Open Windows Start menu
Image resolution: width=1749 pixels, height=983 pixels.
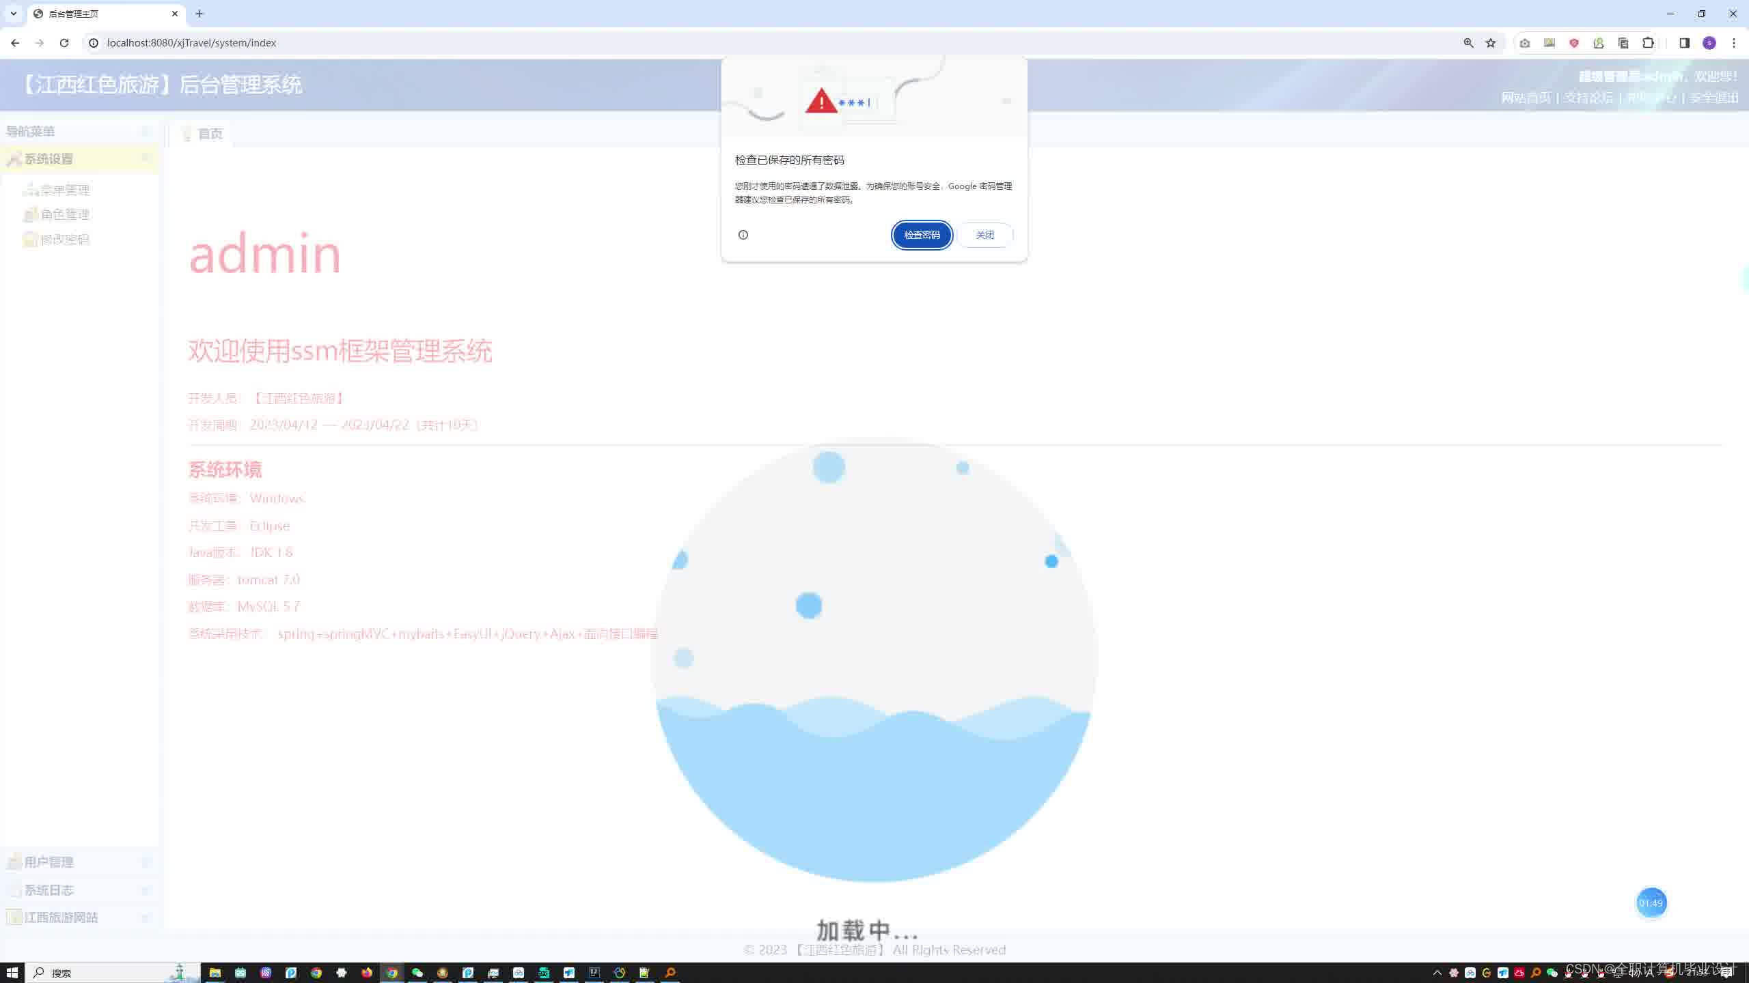12,973
